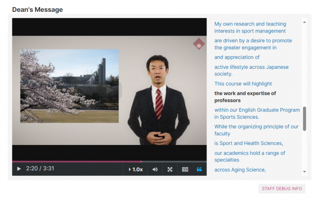Jump to "is Sport and Health Sciences," line
This screenshot has width=314, height=198.
(249, 143)
